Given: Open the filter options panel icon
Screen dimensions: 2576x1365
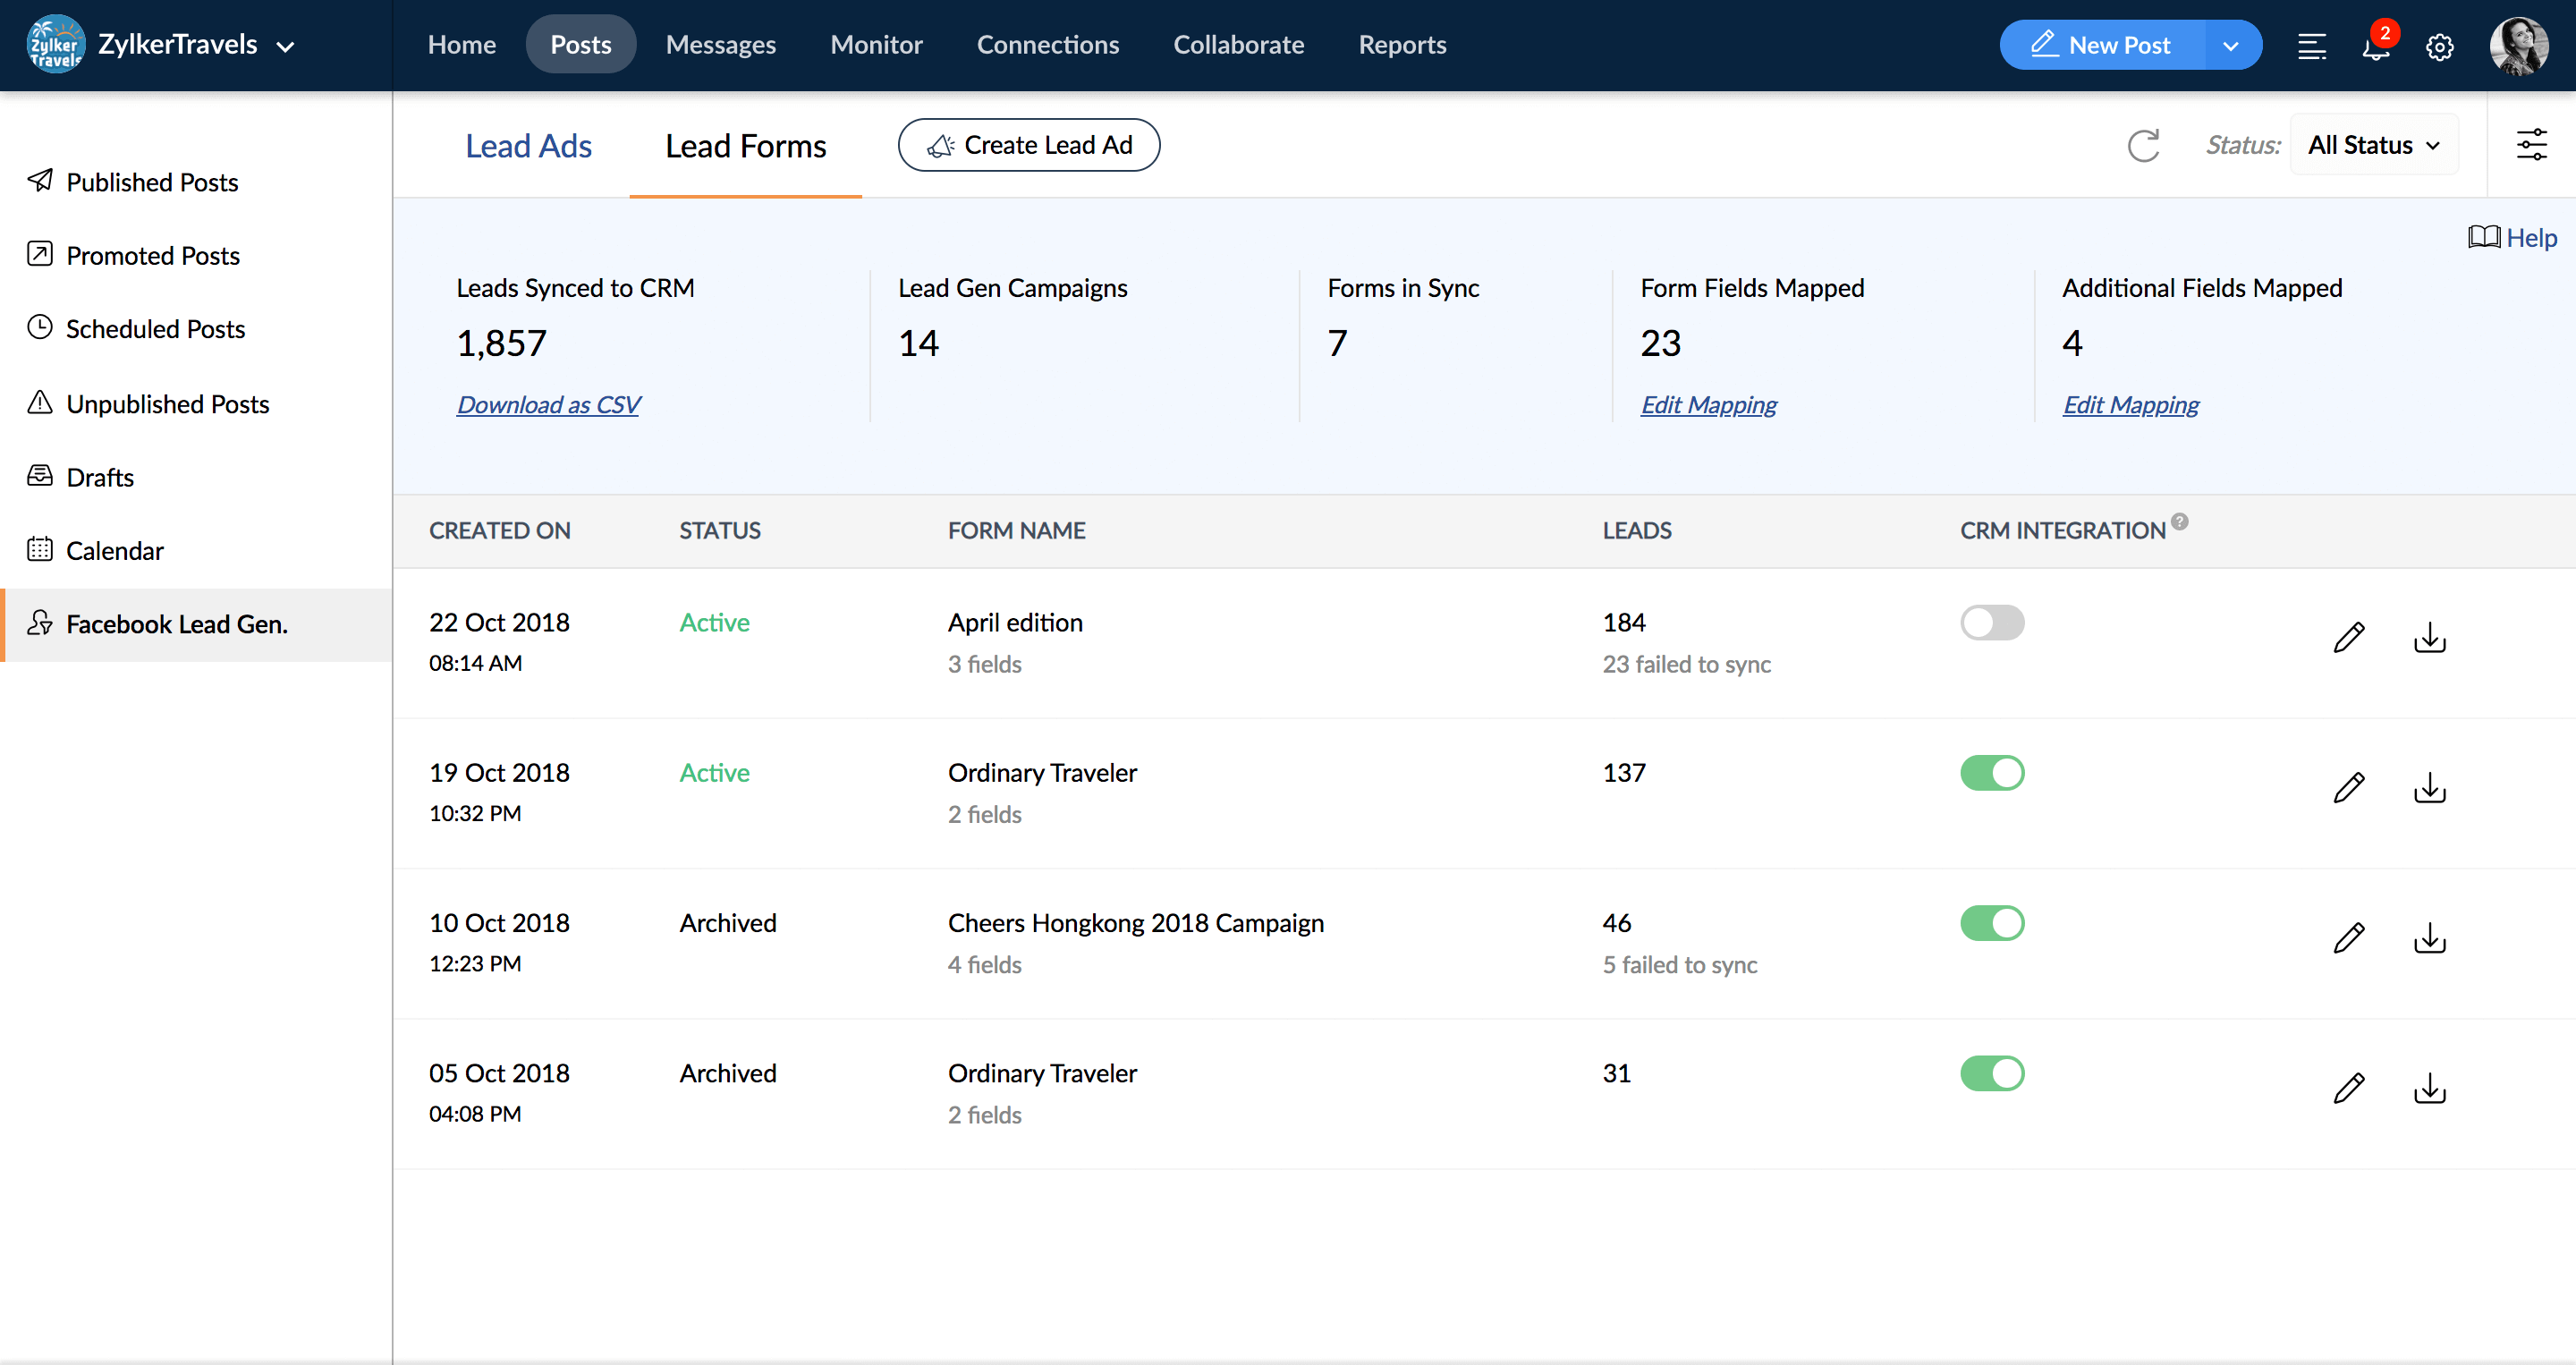Looking at the screenshot, I should pyautogui.click(x=2533, y=144).
